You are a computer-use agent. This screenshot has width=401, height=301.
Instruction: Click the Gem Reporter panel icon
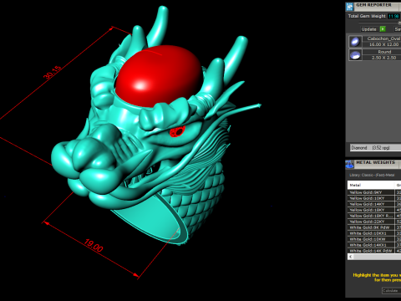(x=350, y=7)
